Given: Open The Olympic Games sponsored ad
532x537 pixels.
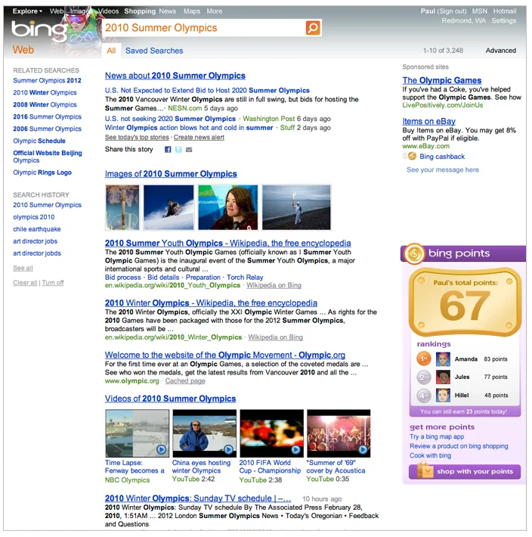Looking at the screenshot, I should click(x=441, y=80).
